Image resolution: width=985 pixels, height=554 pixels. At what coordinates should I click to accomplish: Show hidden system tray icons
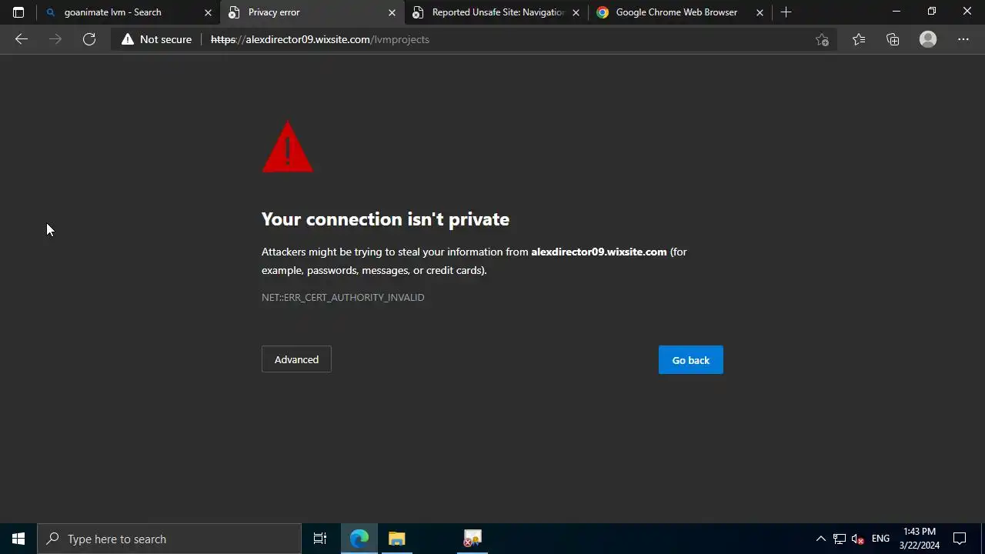click(820, 539)
